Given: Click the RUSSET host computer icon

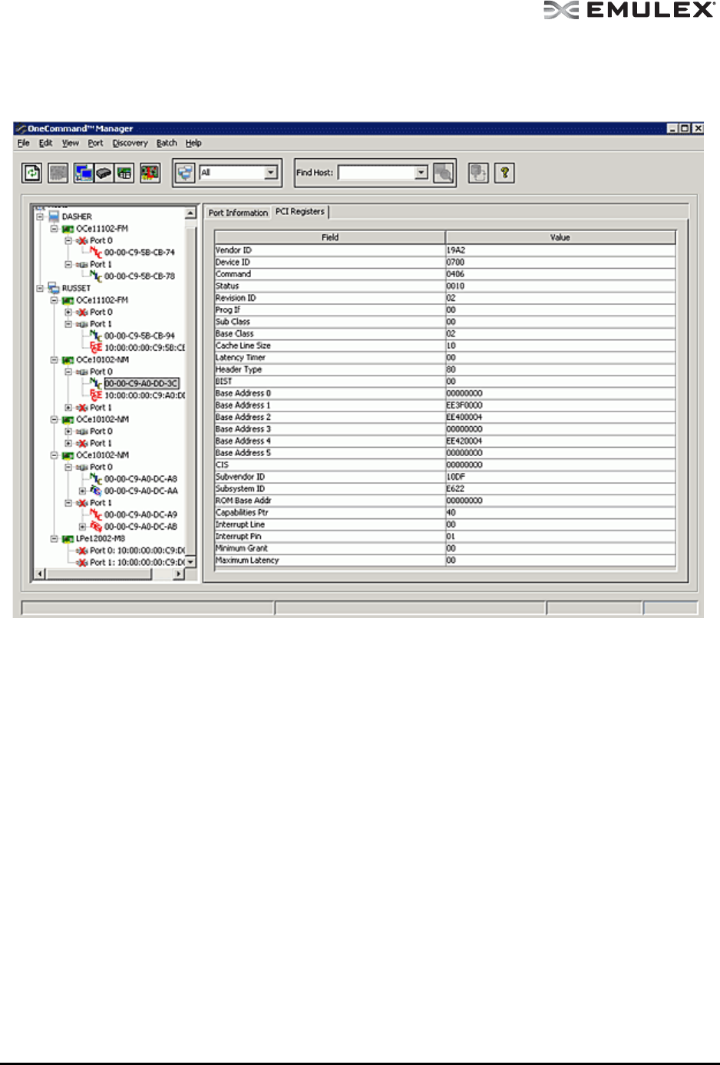Looking at the screenshot, I should 54,288.
